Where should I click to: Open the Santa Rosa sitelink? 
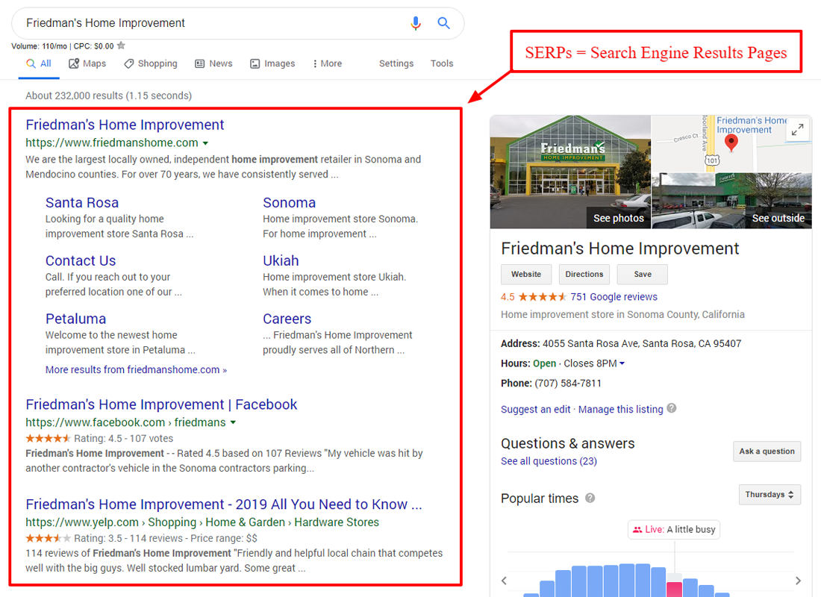(x=82, y=203)
